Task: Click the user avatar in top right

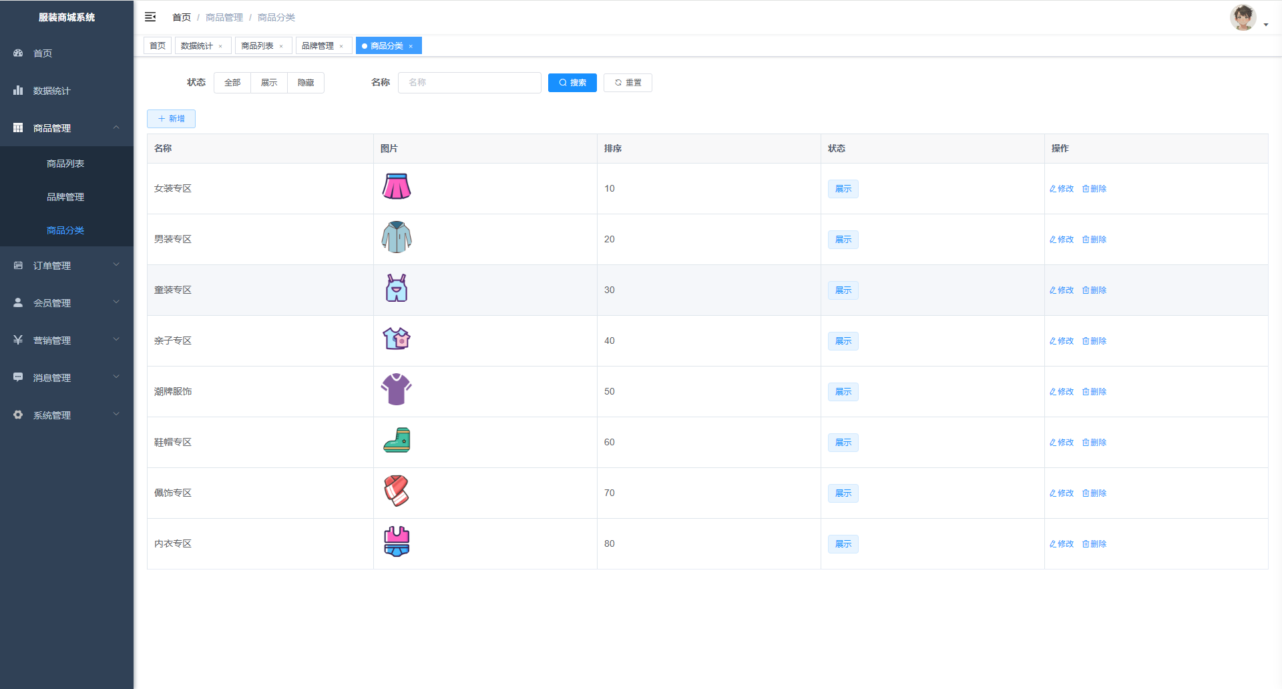Action: pyautogui.click(x=1243, y=18)
